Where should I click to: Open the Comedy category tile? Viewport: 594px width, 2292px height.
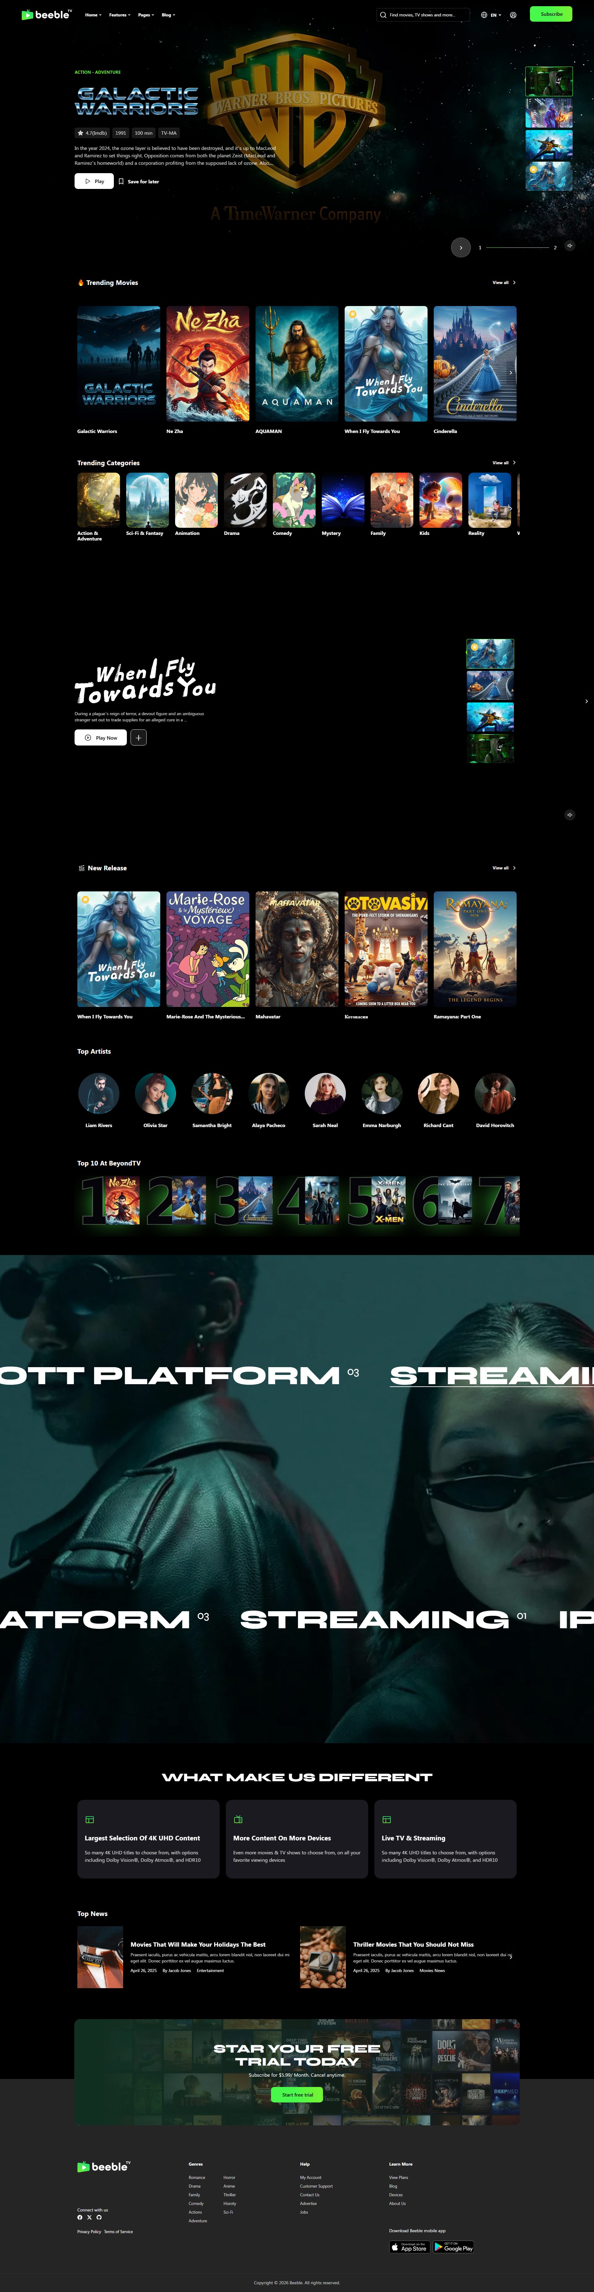(294, 500)
